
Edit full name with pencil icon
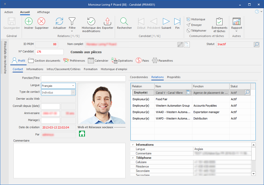(x=180, y=44)
